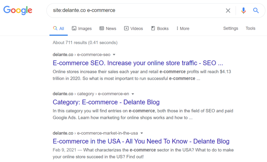Viewport: 267px width, 162px height.
Task: Click the delante.co › e-commerce-seo breadcrumb URL
Action: (81, 54)
